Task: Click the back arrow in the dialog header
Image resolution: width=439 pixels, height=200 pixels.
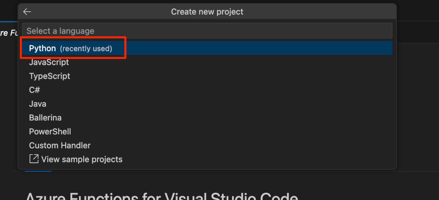Action: [x=27, y=12]
